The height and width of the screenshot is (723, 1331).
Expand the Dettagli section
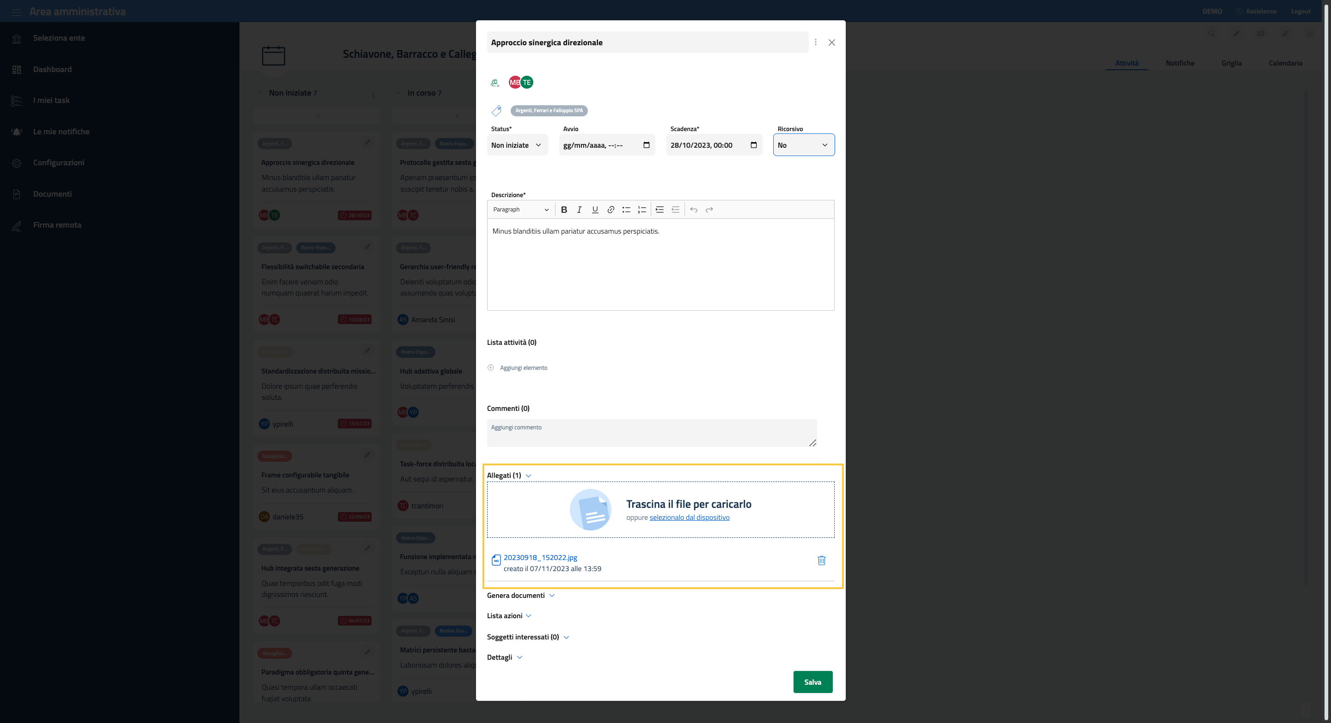pos(504,657)
